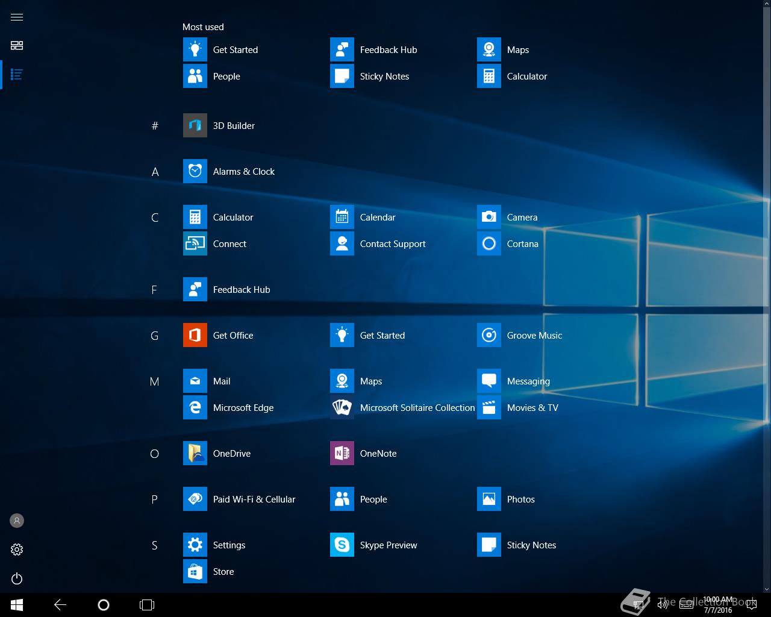This screenshot has height=617, width=771.
Task: Select the All apps list view
Action: (x=17, y=75)
